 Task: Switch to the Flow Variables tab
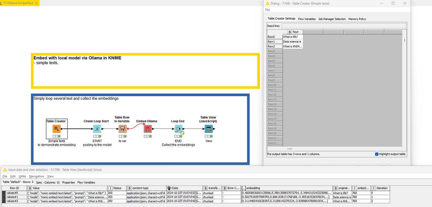pos(307,19)
